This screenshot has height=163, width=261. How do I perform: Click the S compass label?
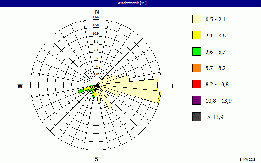pos(97,159)
